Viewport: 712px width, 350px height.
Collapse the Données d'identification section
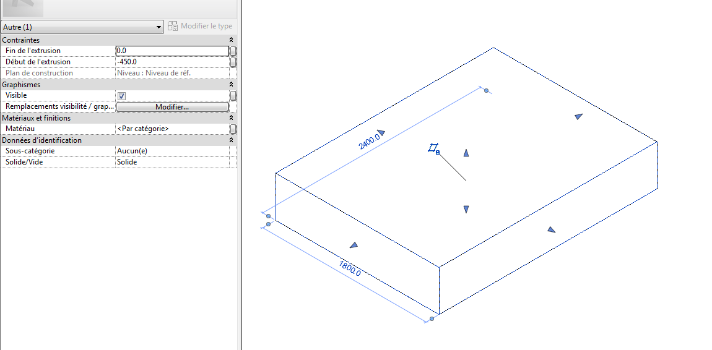231,140
